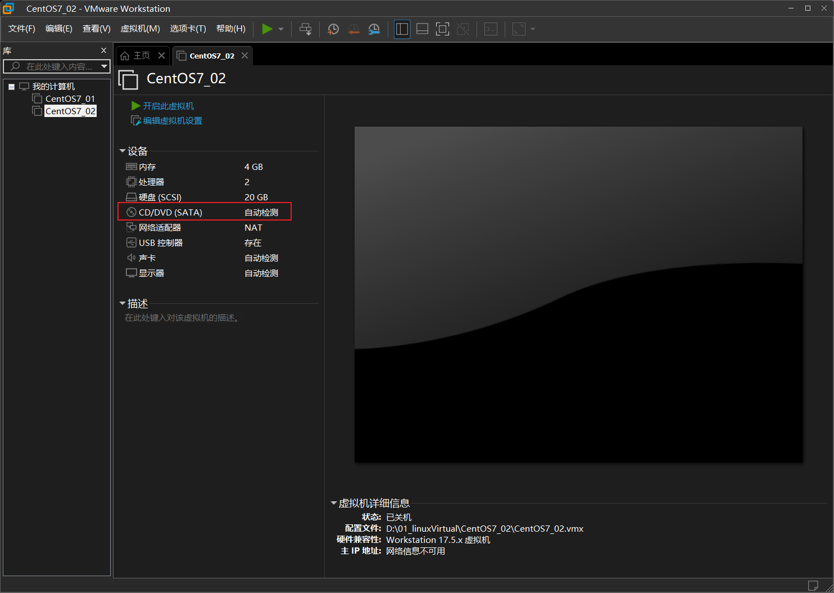834x593 pixels.
Task: Click the config file path D:\01_linuxVirtual text
Action: [x=484, y=529]
